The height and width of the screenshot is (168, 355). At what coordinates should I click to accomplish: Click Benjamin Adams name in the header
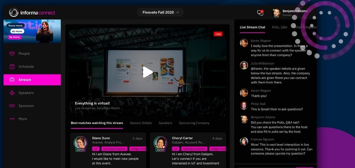tap(295, 11)
